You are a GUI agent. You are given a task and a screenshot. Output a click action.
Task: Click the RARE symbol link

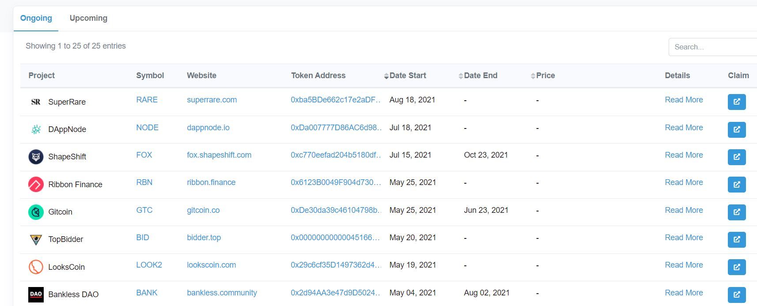click(x=147, y=100)
